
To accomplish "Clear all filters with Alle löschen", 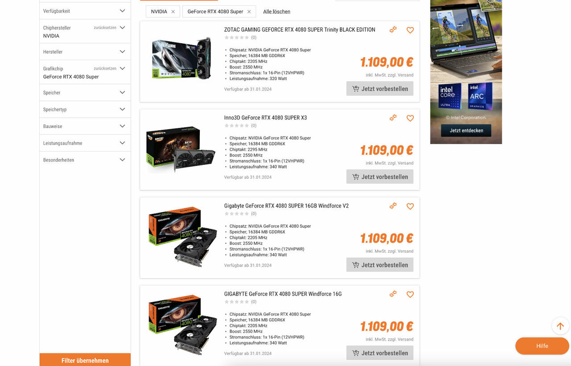I will (277, 12).
